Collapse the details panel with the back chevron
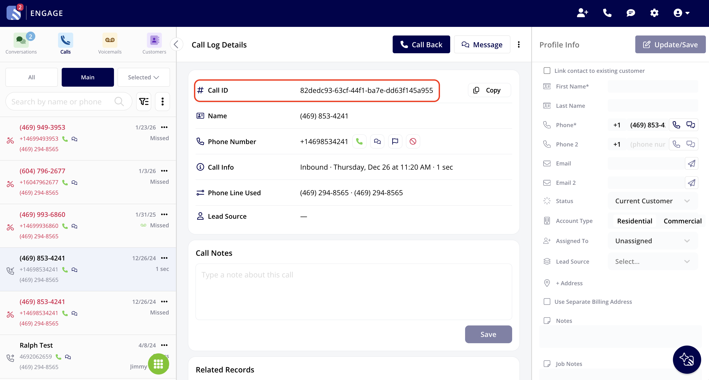Image resolution: width=709 pixels, height=380 pixels. coord(176,44)
